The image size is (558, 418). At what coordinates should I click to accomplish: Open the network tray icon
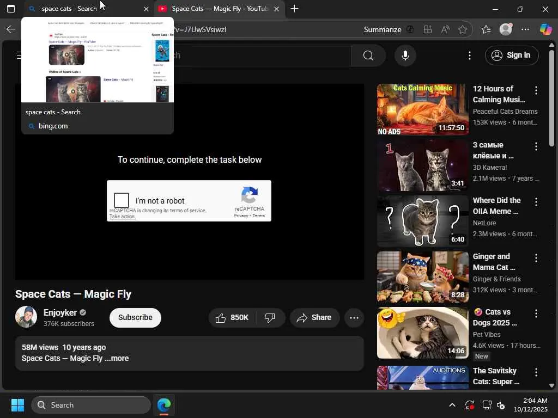tap(487, 405)
